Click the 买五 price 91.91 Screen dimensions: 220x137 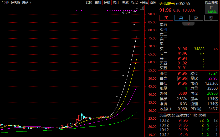pos(182,68)
